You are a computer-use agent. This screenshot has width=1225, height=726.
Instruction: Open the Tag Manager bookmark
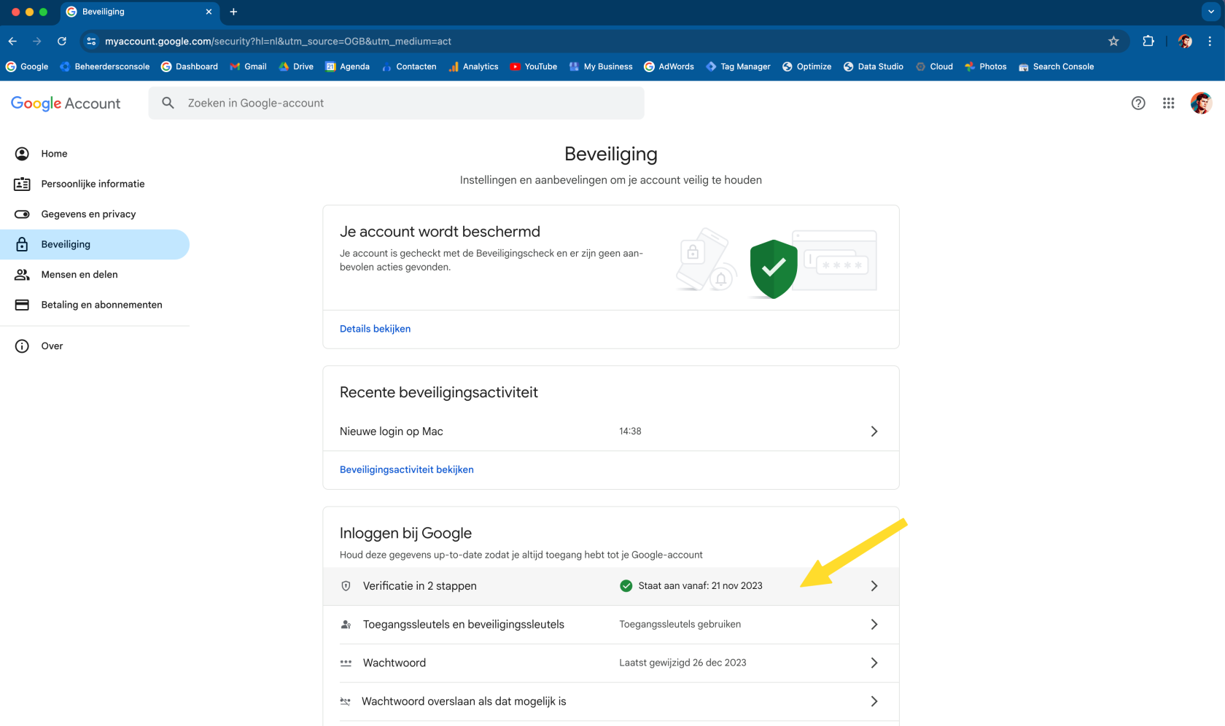[x=737, y=66]
